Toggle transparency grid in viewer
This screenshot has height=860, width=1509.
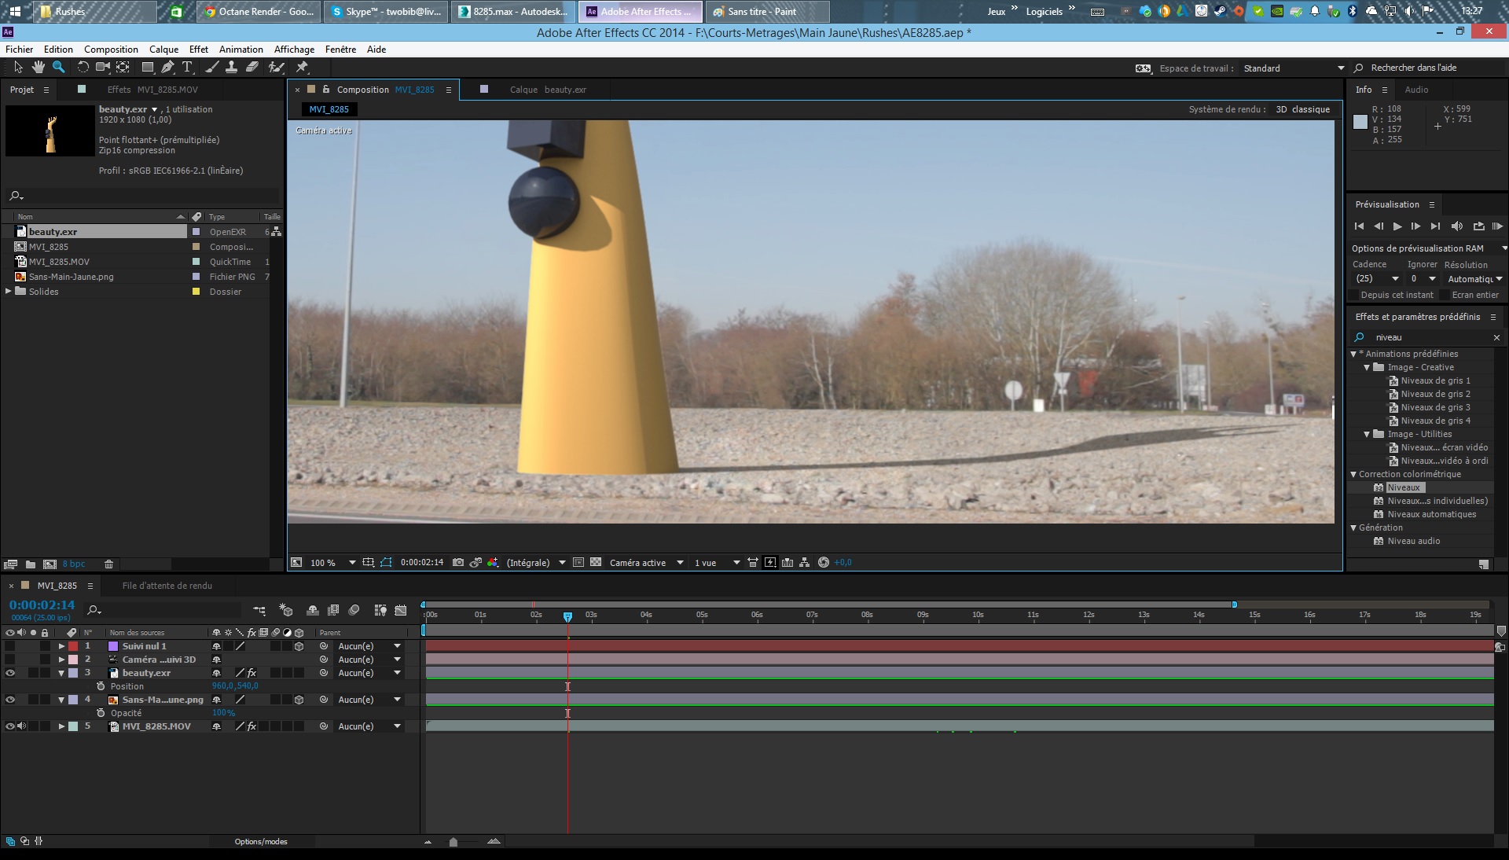pyautogui.click(x=596, y=563)
